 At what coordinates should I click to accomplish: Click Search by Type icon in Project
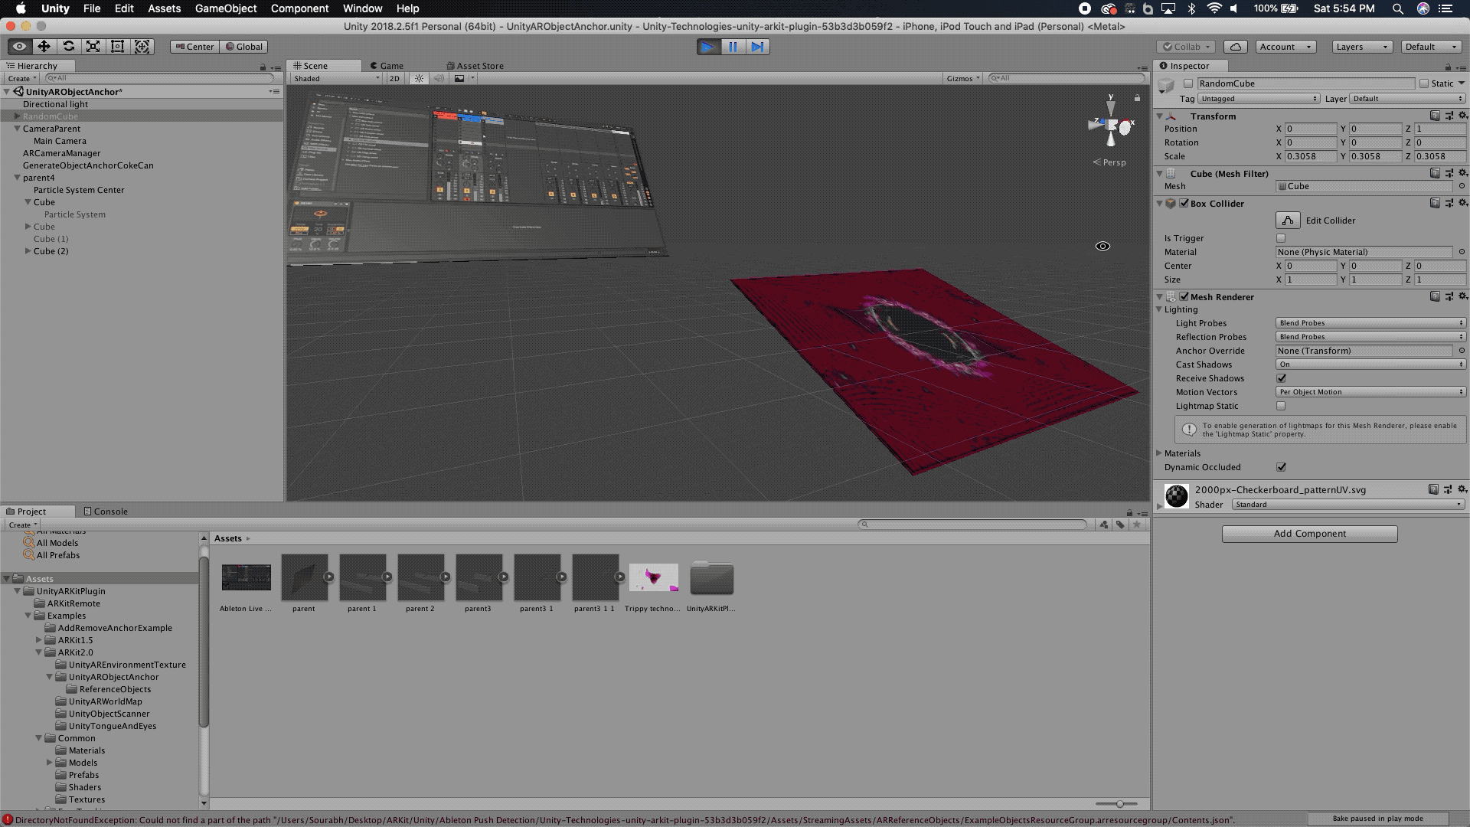point(1103,525)
